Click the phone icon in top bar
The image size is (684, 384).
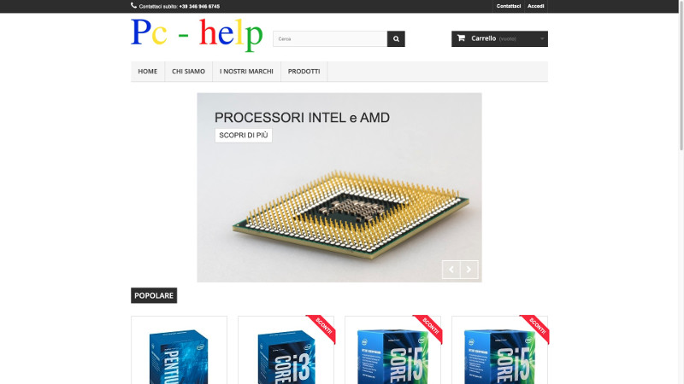tap(133, 6)
